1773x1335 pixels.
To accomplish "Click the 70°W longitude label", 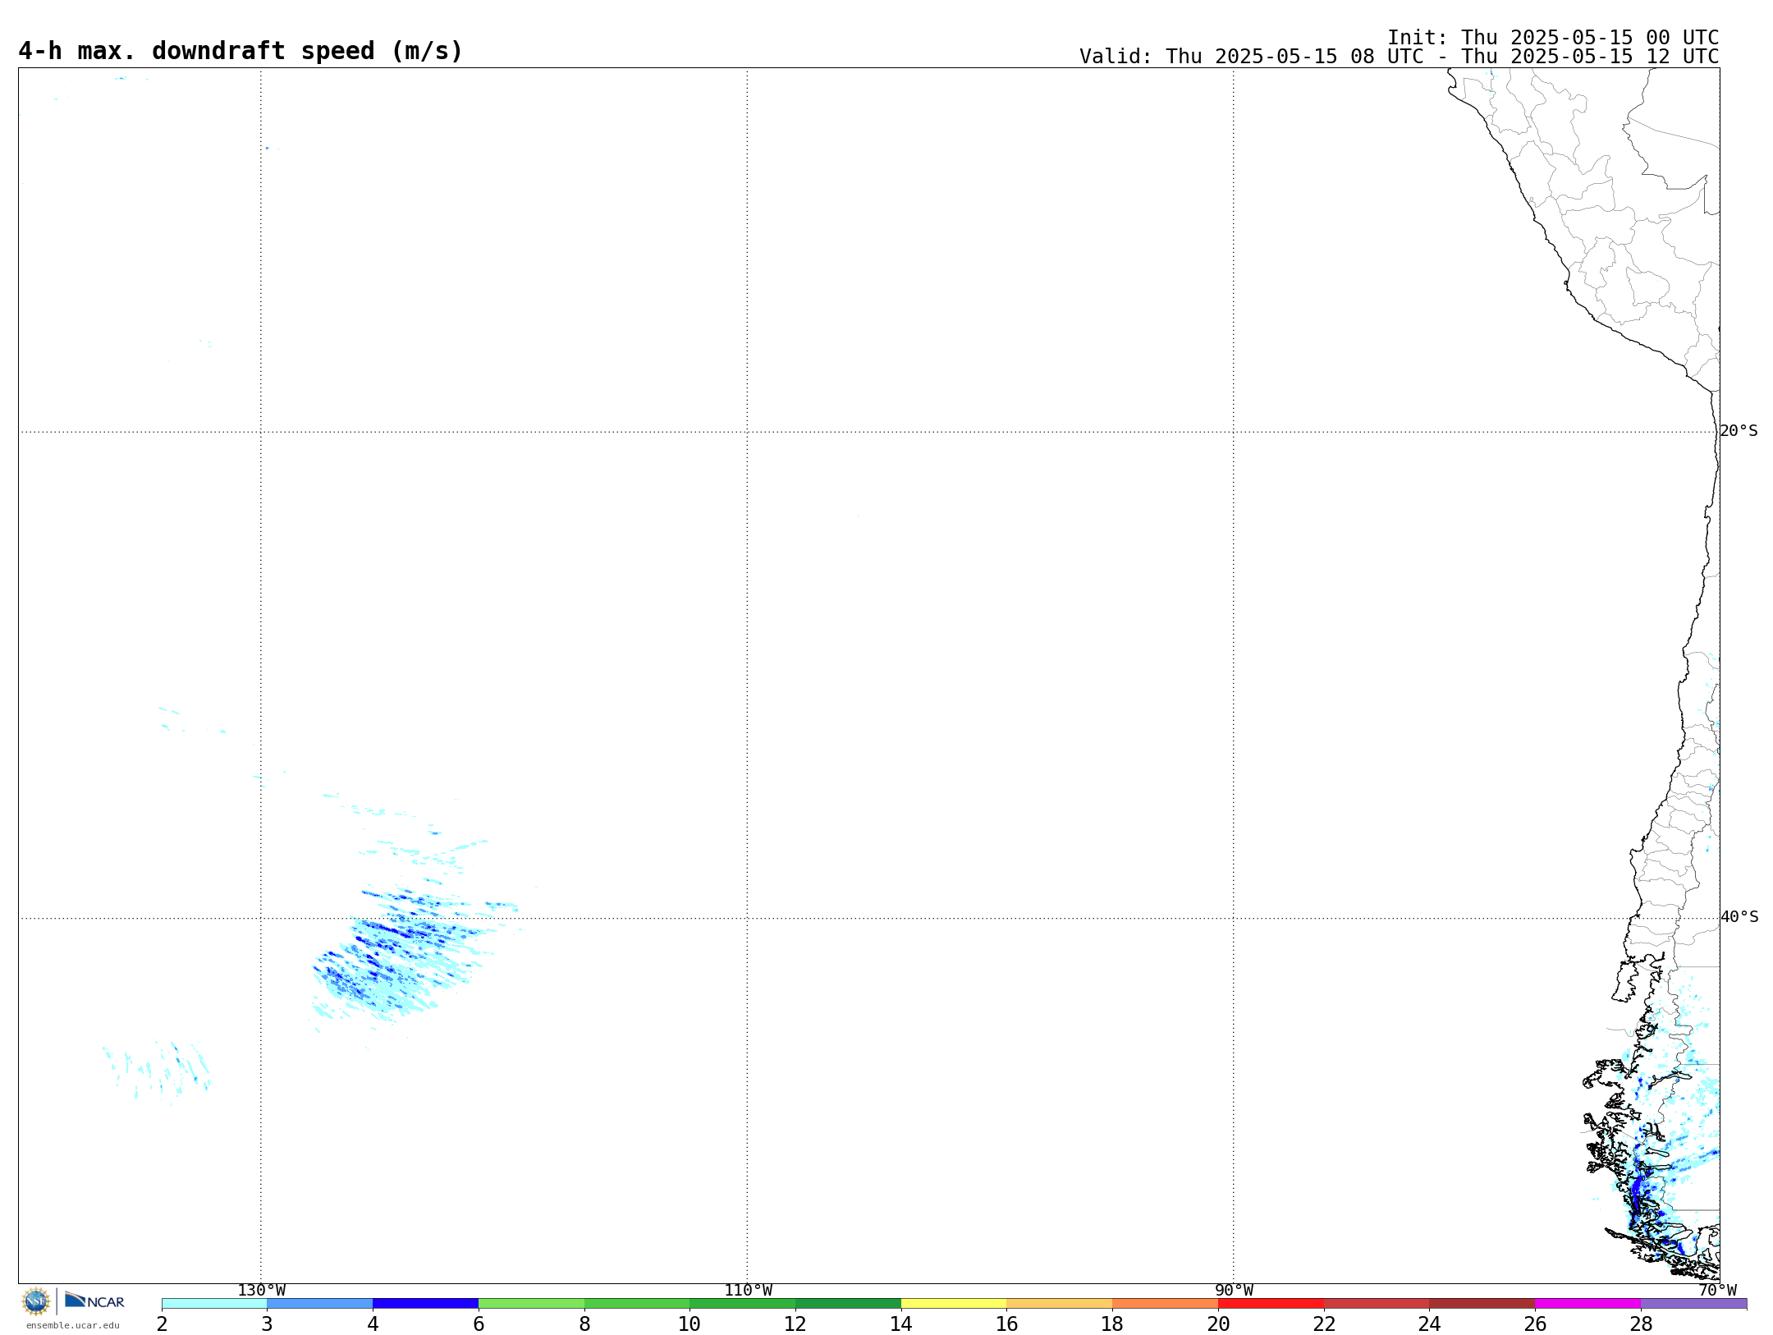I will (1717, 1290).
